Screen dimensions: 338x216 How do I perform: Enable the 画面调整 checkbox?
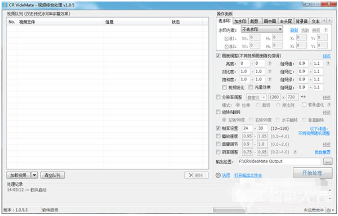218,56
